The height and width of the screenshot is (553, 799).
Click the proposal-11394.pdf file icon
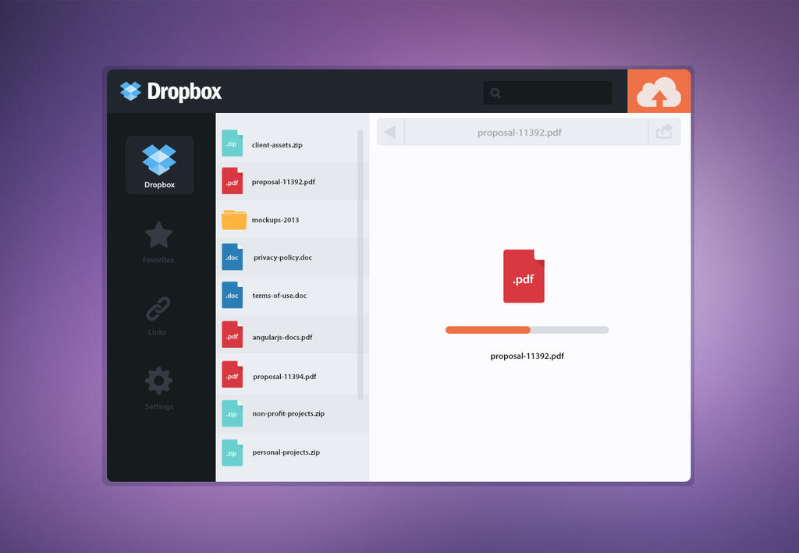coord(233,374)
